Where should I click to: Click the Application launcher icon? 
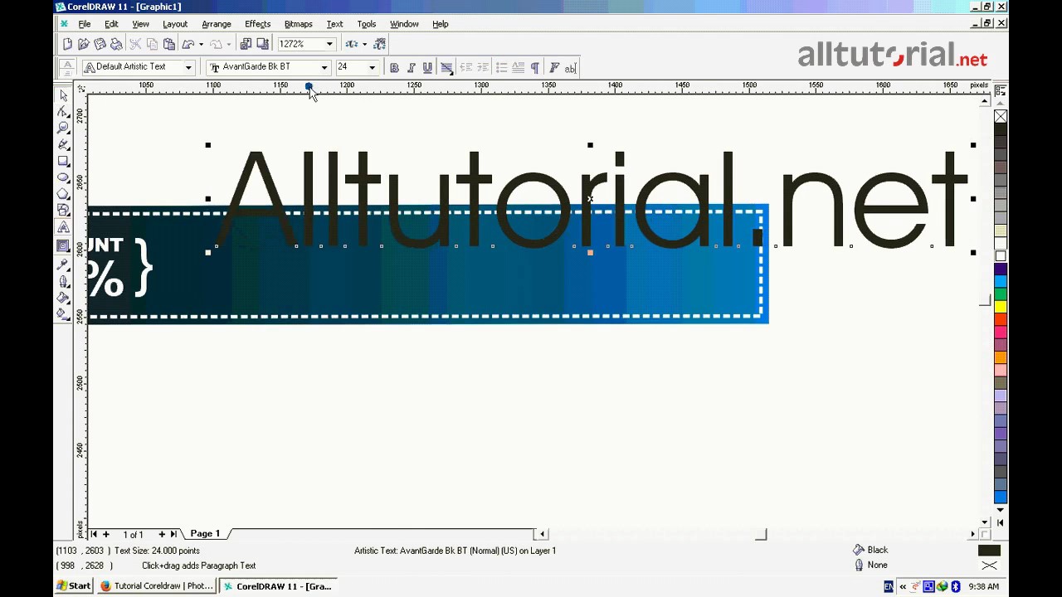click(x=352, y=44)
